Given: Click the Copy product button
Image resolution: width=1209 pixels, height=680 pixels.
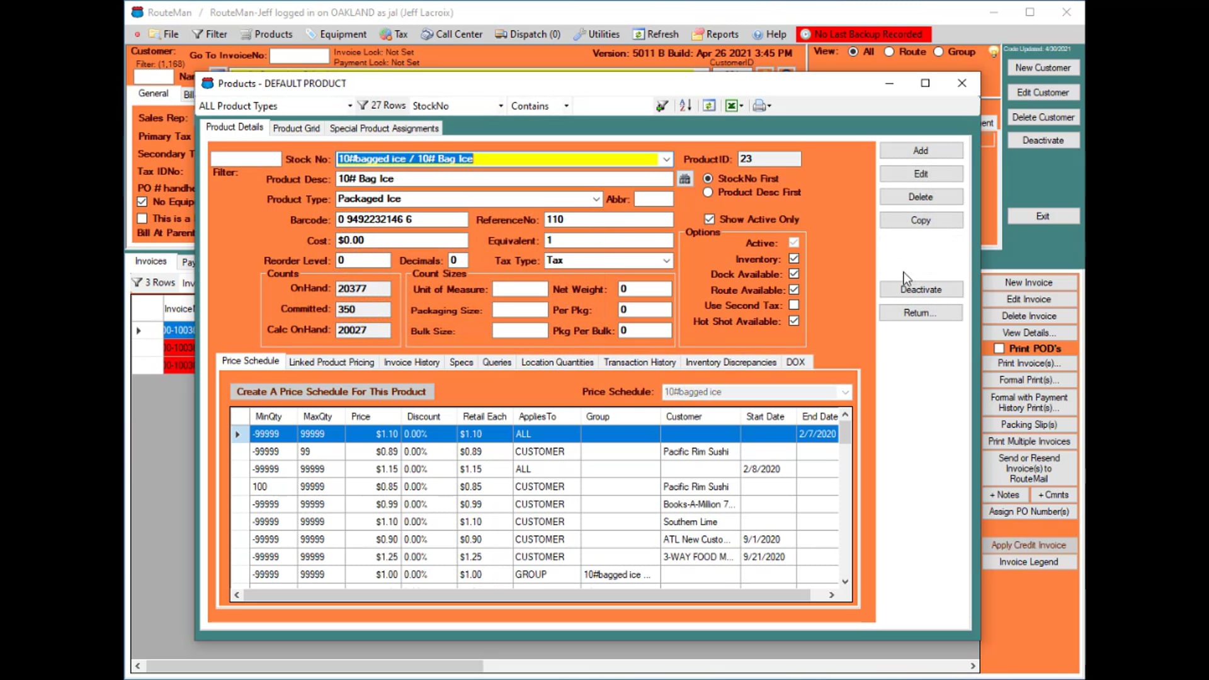Looking at the screenshot, I should (x=921, y=220).
